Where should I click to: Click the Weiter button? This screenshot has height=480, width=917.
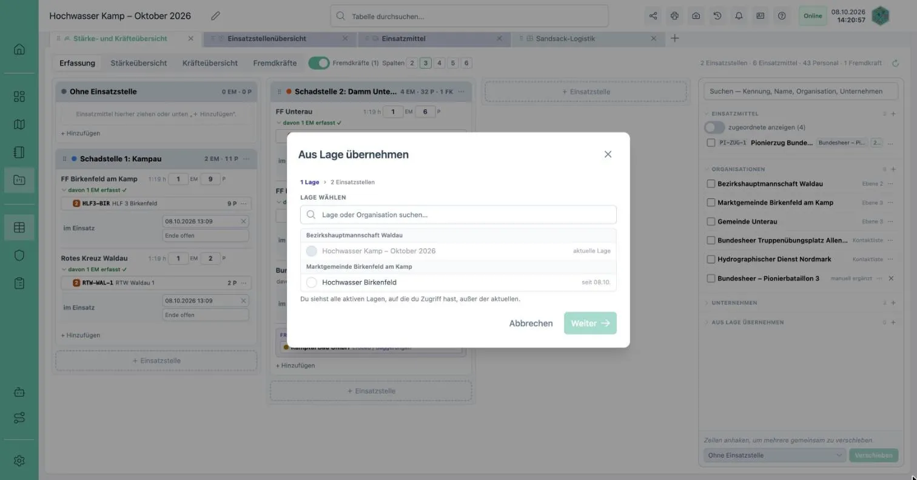(590, 323)
